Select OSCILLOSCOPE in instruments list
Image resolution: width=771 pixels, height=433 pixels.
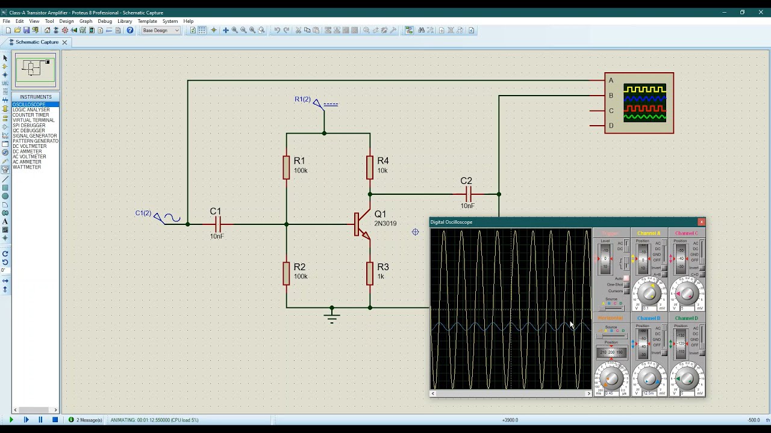35,105
